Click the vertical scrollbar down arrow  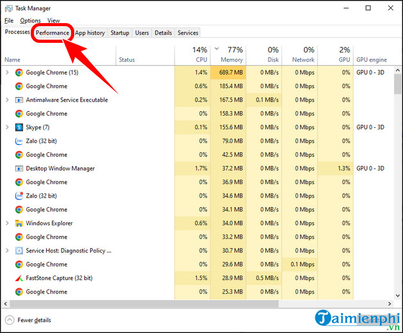[x=398, y=296]
